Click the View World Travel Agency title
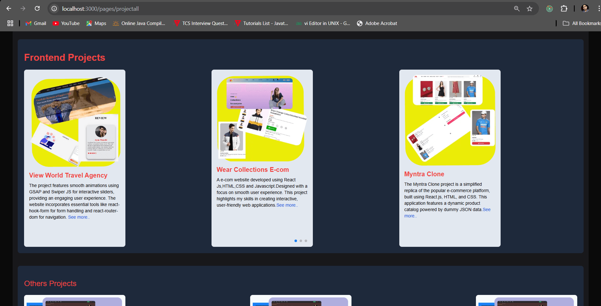Screen dimensions: 601x306 coord(68,175)
